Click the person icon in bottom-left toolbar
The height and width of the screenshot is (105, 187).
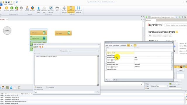click(x=3, y=87)
